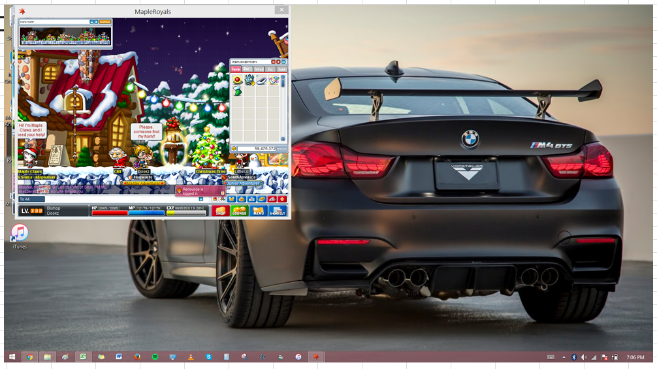Open the Windows Start button

pyautogui.click(x=12, y=357)
